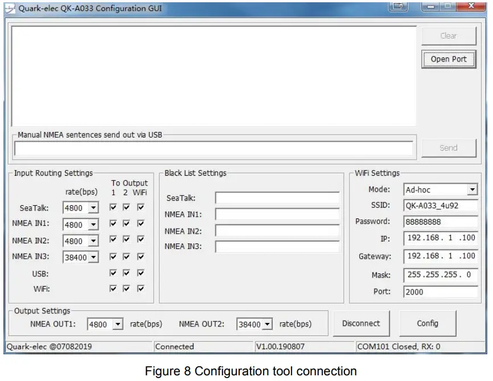This screenshot has width=493, height=381.
Task: Uncheck WiFi row output 1 checkbox
Action: 114,289
